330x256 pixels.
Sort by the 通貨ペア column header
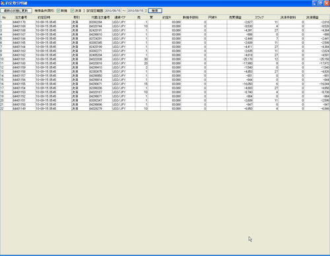[123, 17]
